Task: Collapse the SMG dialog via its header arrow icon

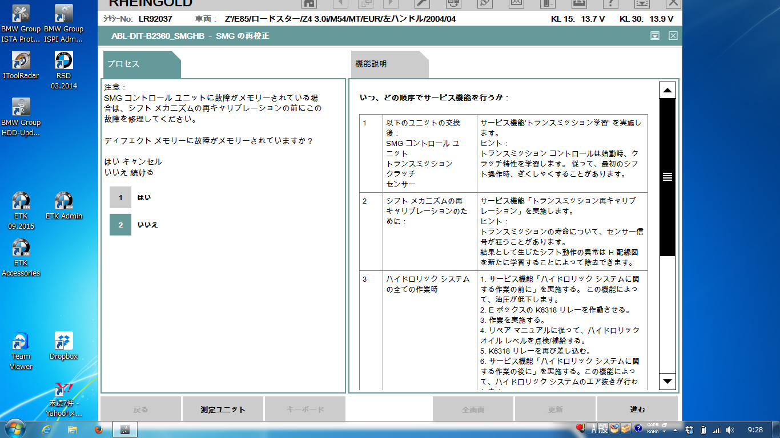Action: [x=655, y=35]
